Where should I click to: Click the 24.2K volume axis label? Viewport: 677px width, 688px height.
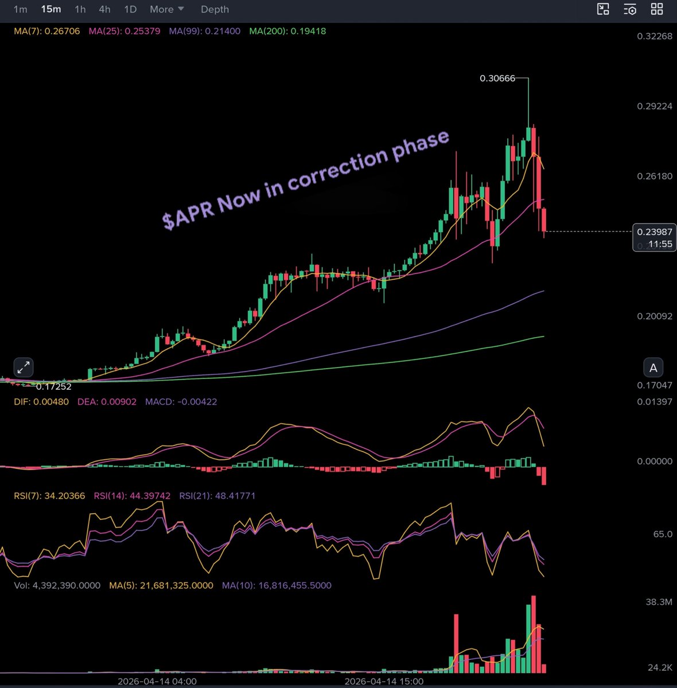click(x=659, y=667)
